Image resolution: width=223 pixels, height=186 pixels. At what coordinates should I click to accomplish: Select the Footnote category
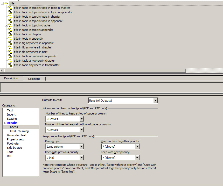13,144
